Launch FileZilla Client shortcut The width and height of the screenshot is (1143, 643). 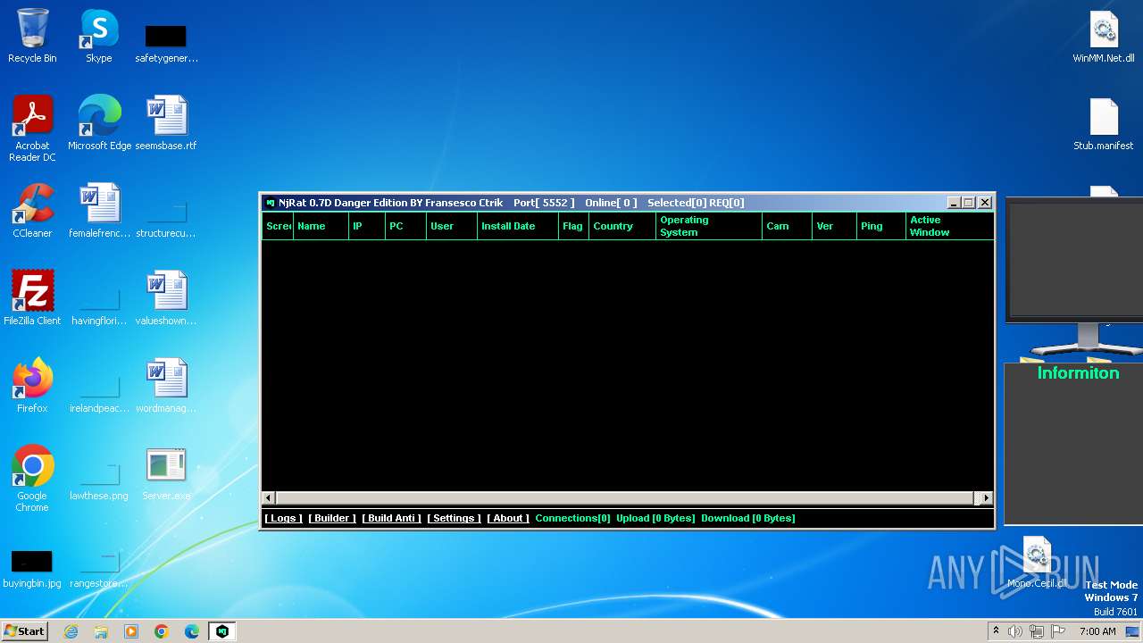click(32, 298)
